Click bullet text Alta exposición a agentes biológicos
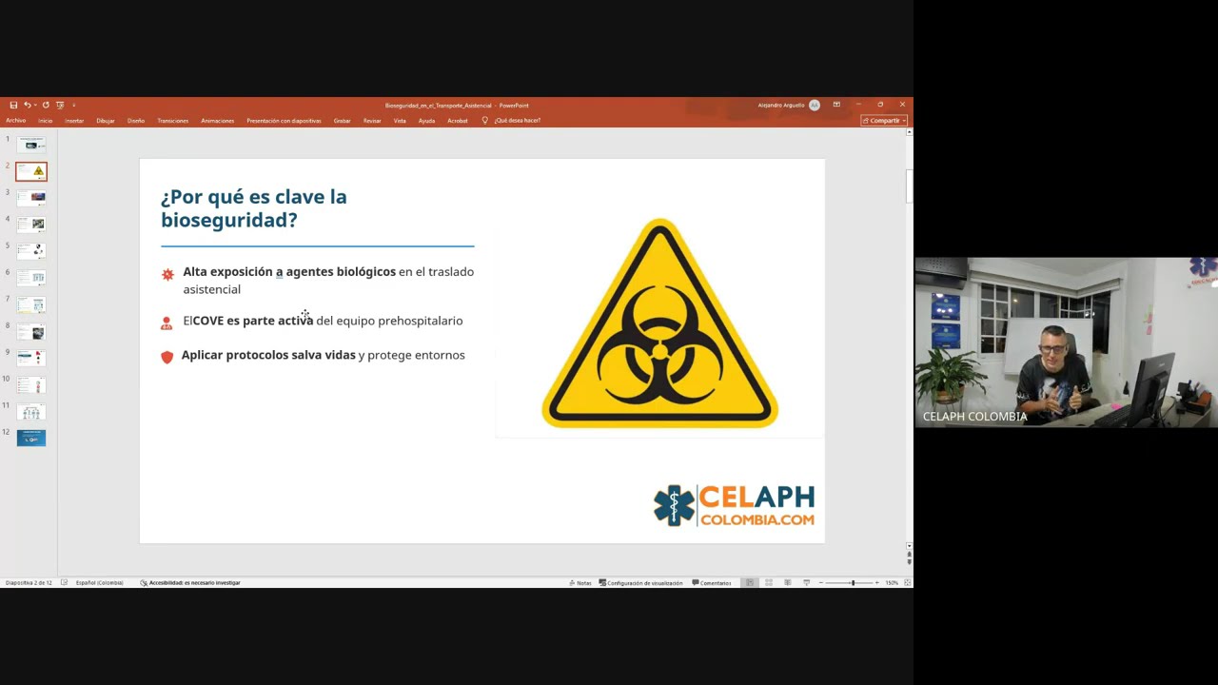 tap(289, 272)
